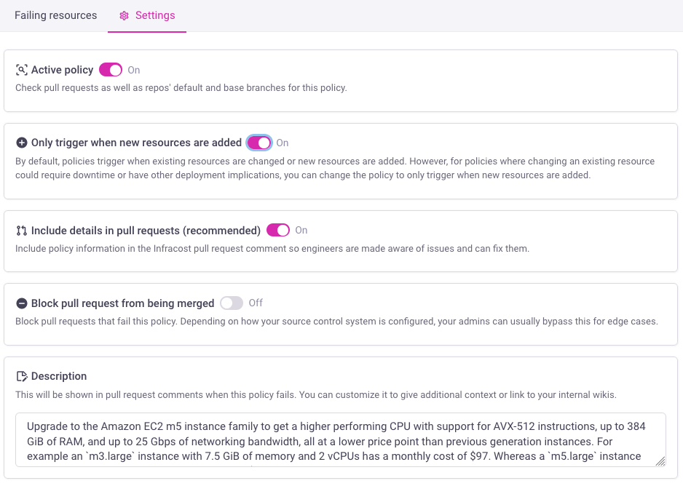Turn off the Active policy toggle
This screenshot has height=486, width=683.
[x=111, y=70]
